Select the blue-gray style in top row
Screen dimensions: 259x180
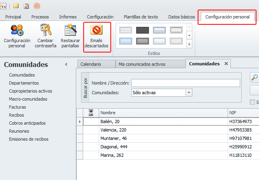(x=159, y=30)
